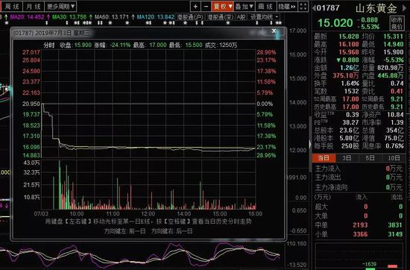Click the 20.950 reference price label
410x270 pixels.
[x=31, y=104]
